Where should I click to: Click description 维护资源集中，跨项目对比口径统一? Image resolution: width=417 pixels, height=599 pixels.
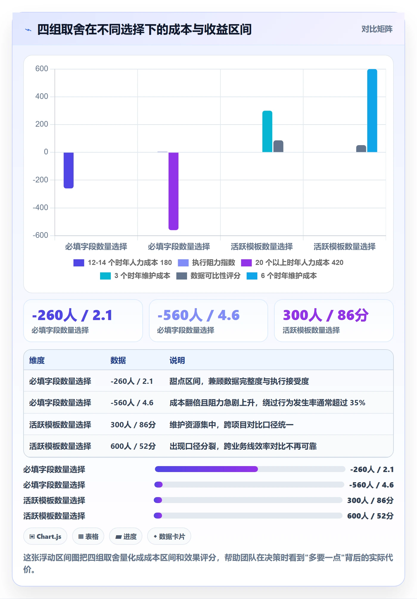coord(231,425)
